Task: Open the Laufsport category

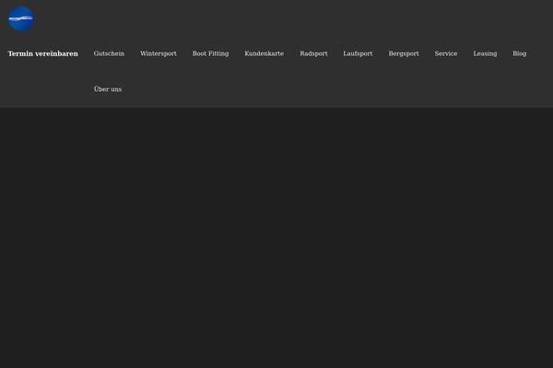Action: (x=358, y=54)
